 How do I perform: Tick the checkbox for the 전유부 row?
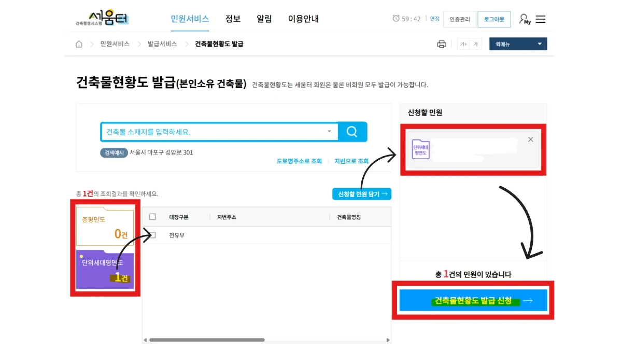click(152, 235)
